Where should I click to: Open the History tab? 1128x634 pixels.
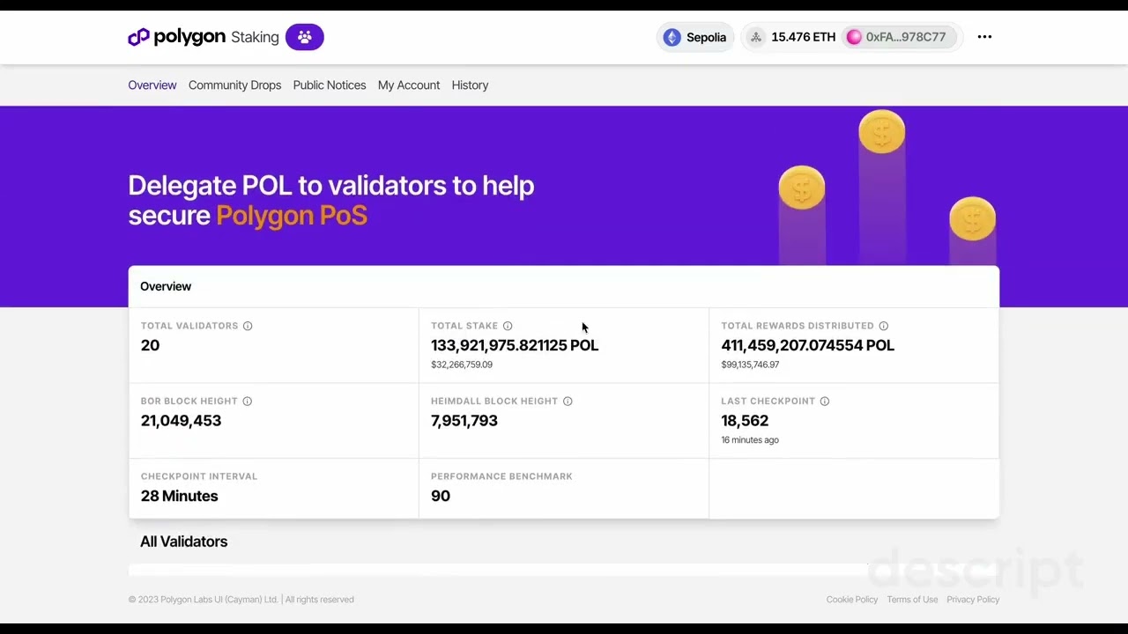pos(470,85)
